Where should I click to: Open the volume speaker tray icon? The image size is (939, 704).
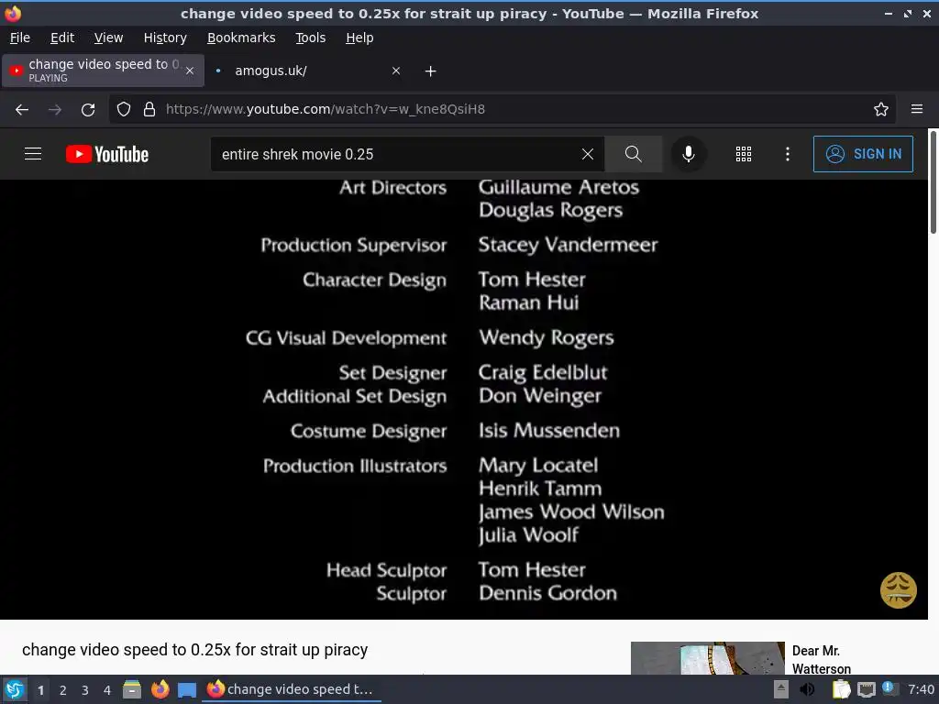pos(807,689)
